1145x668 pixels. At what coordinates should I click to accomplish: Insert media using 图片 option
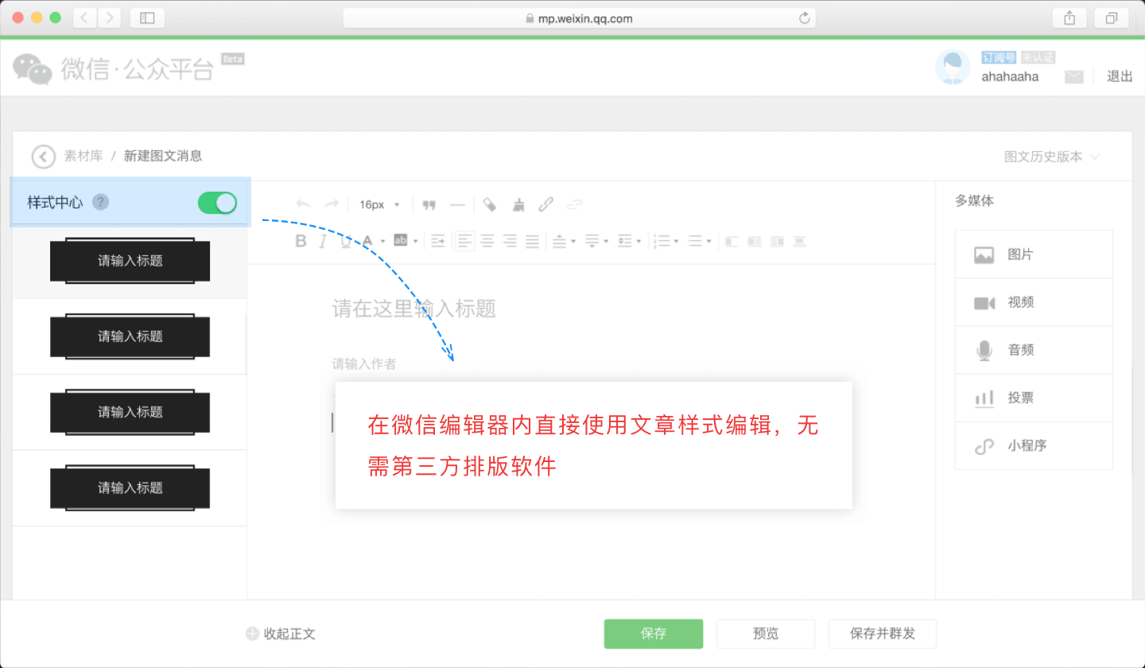click(x=1034, y=254)
